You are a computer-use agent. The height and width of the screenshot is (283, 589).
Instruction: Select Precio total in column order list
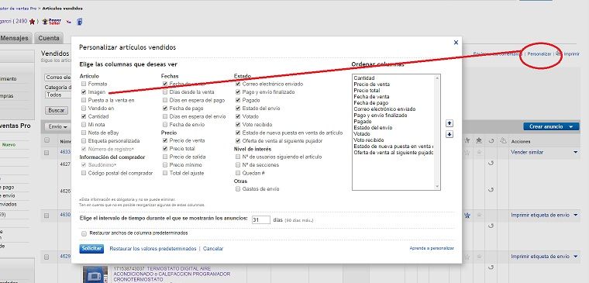pos(367,91)
